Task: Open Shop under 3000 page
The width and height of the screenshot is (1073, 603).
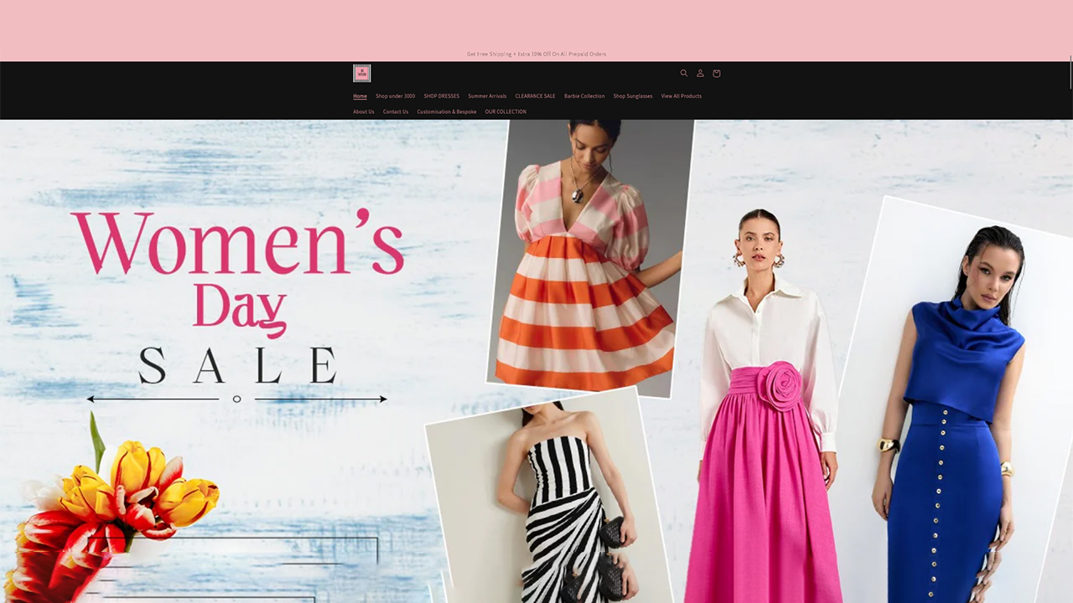Action: pos(395,96)
